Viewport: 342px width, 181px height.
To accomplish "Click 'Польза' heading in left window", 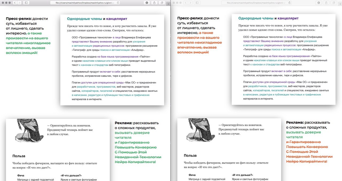I will tap(19, 156).
